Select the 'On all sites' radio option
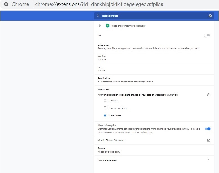This screenshot has width=219, height=173. tap(105, 116)
